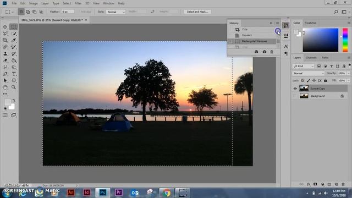
Task: Open the File menu
Action: coord(14,3)
